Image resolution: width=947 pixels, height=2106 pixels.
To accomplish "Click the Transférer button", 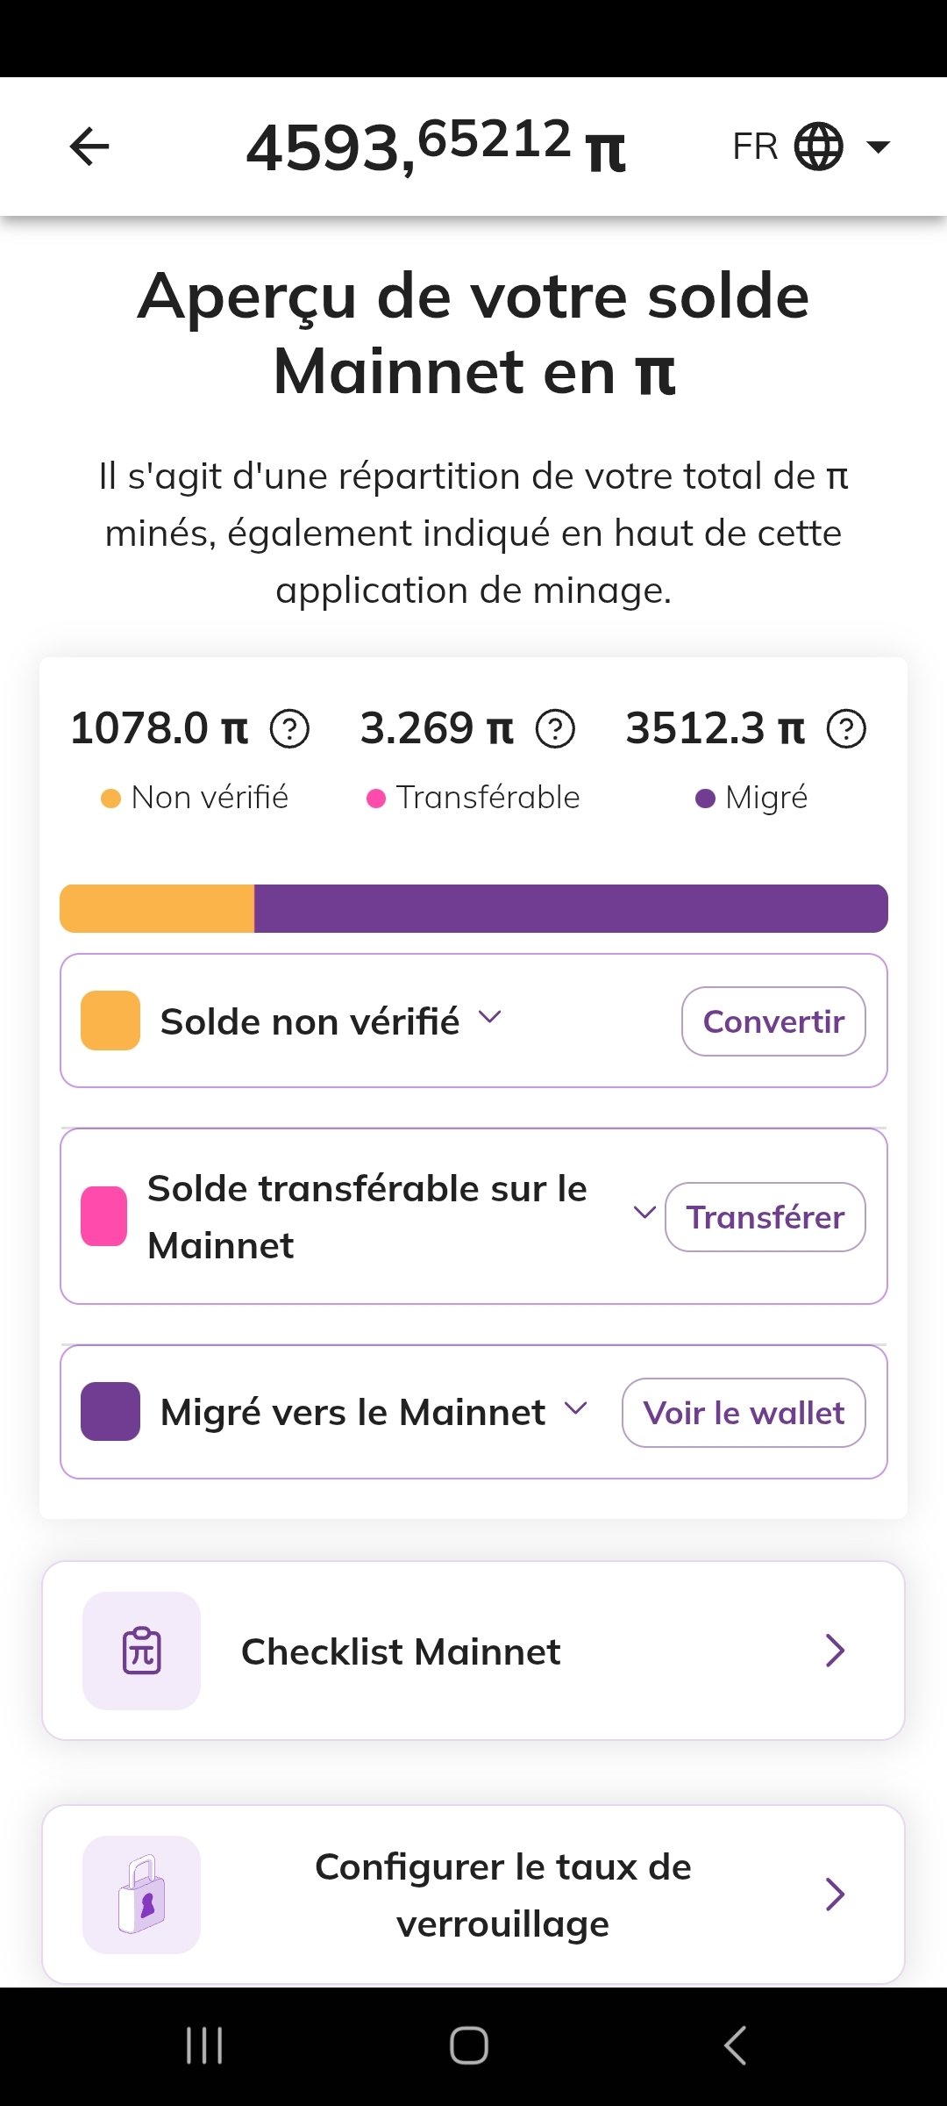I will click(765, 1217).
